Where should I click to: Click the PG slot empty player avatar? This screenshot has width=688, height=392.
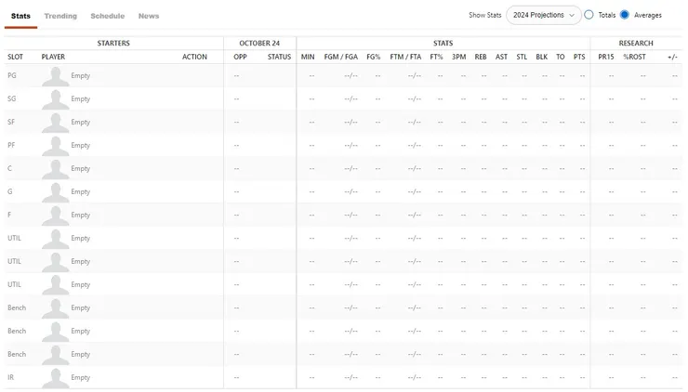point(55,76)
